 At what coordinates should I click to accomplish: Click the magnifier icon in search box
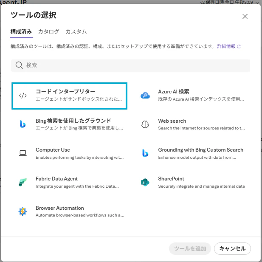coord(19,65)
